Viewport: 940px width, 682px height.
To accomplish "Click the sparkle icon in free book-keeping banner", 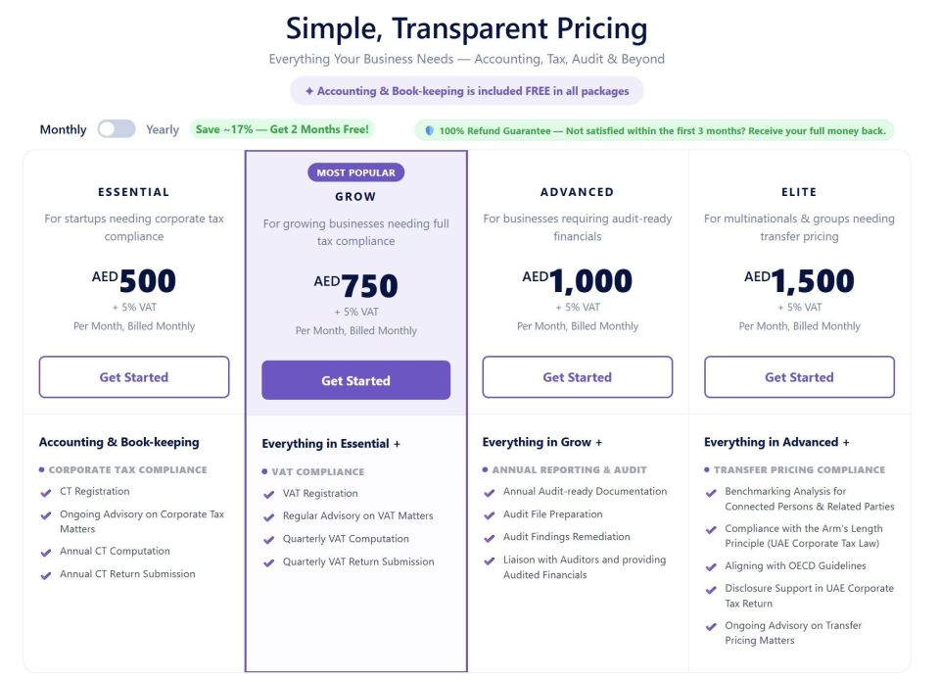I will click(309, 91).
